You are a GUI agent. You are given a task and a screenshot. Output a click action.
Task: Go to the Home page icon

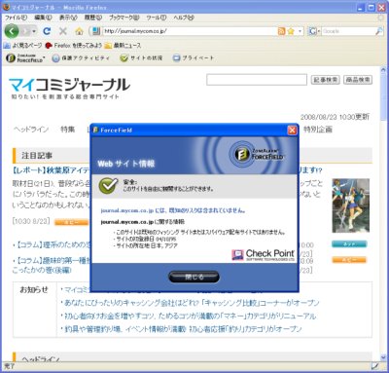pos(79,31)
